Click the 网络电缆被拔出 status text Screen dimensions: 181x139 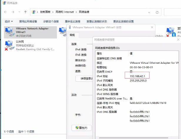[x=25, y=45]
